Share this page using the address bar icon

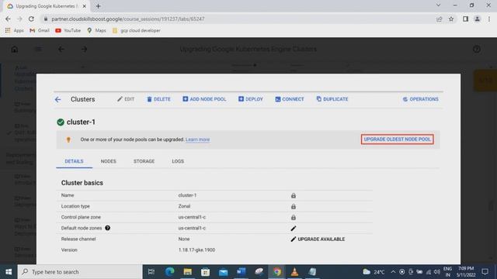click(439, 19)
